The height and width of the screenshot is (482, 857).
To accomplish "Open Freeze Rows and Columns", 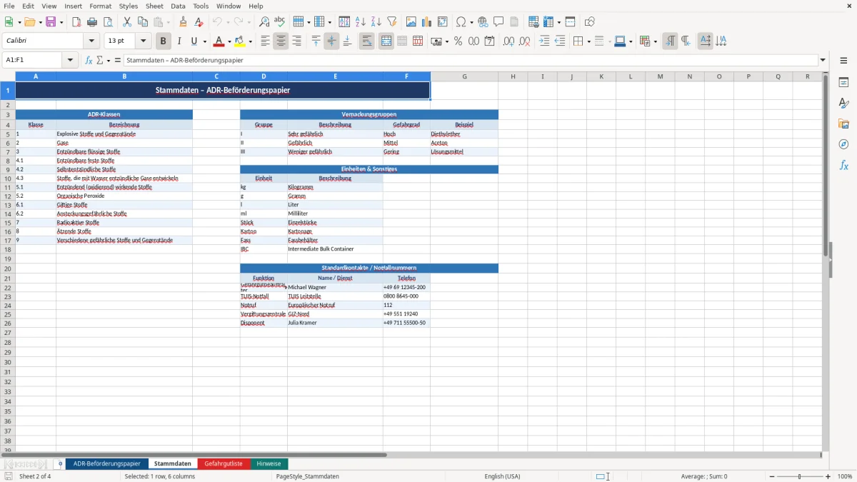I will pos(548,22).
